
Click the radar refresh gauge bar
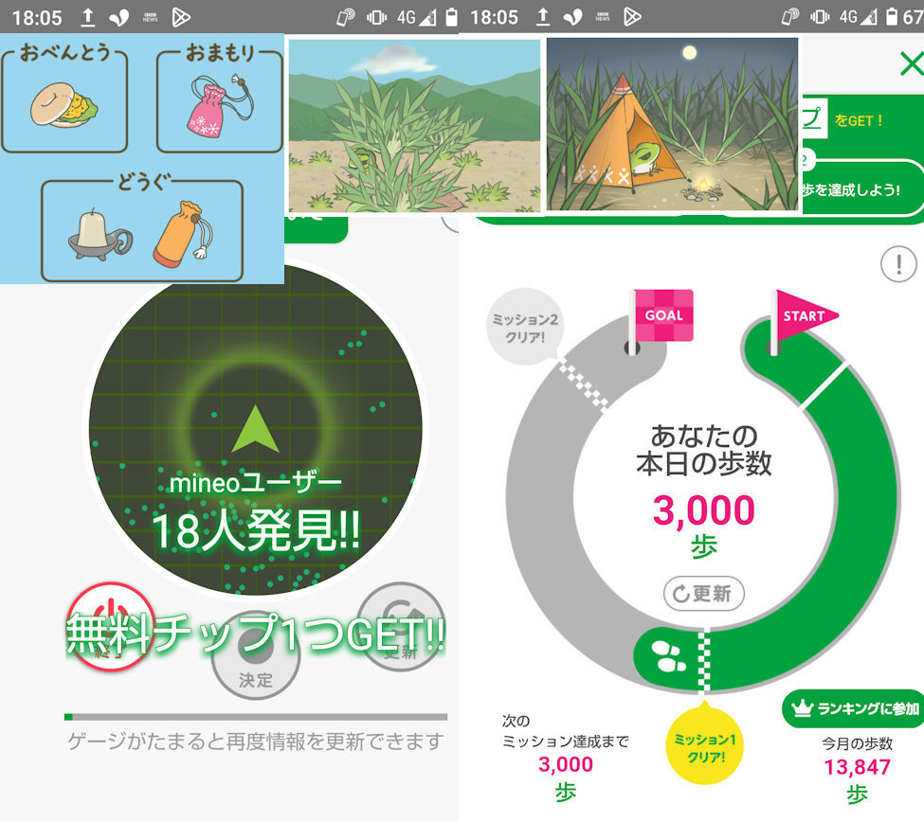pos(256,717)
